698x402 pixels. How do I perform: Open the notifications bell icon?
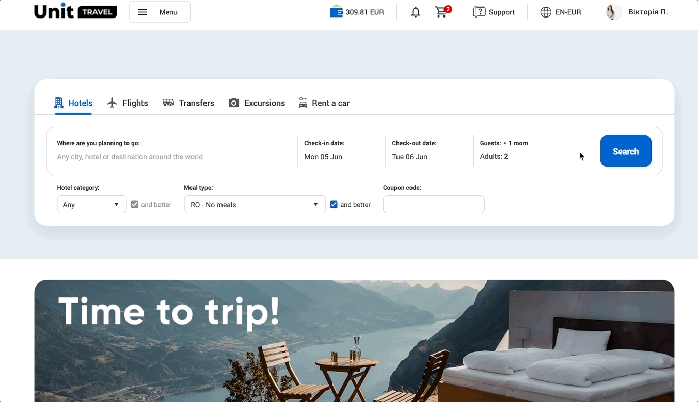[415, 12]
